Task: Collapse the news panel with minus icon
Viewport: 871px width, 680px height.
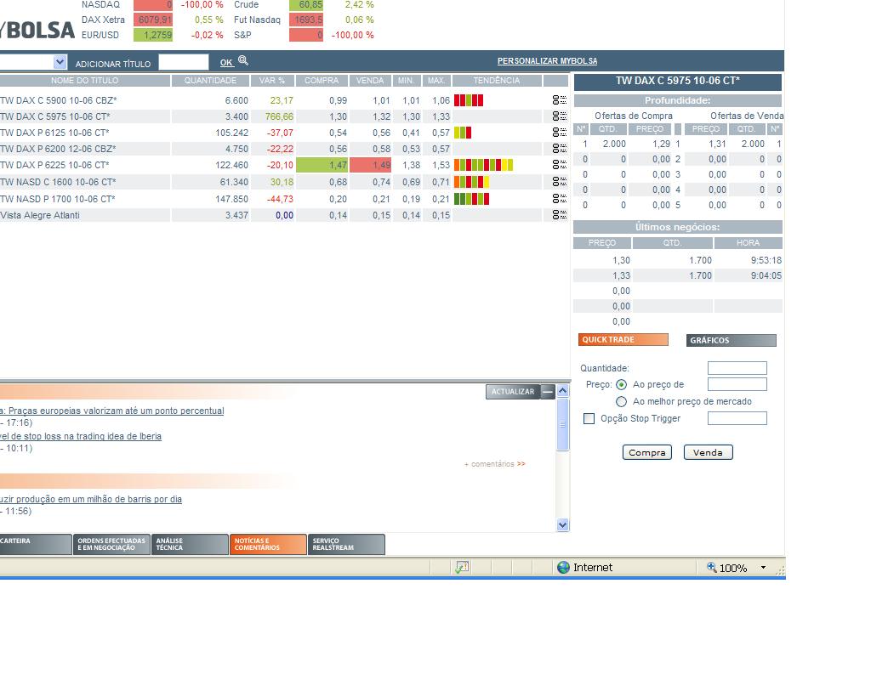Action: 548,392
